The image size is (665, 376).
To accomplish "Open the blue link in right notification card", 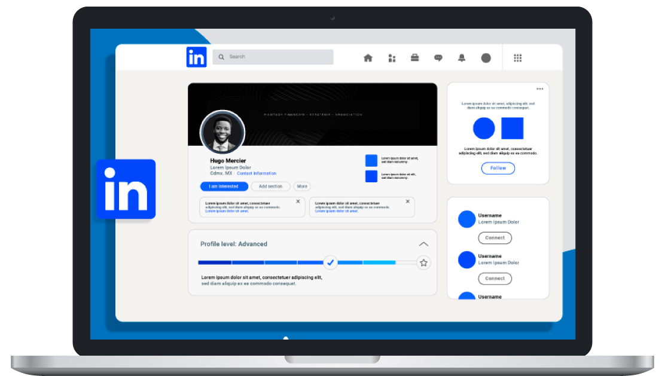I will tap(336, 211).
